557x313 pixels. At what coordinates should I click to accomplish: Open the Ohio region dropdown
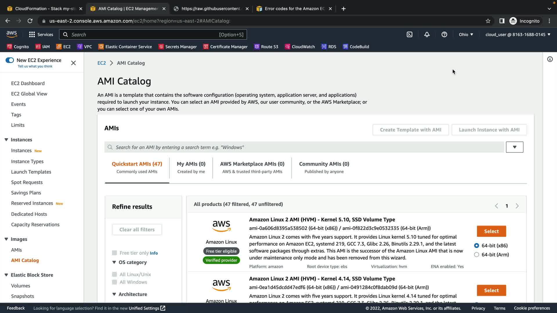point(466,34)
